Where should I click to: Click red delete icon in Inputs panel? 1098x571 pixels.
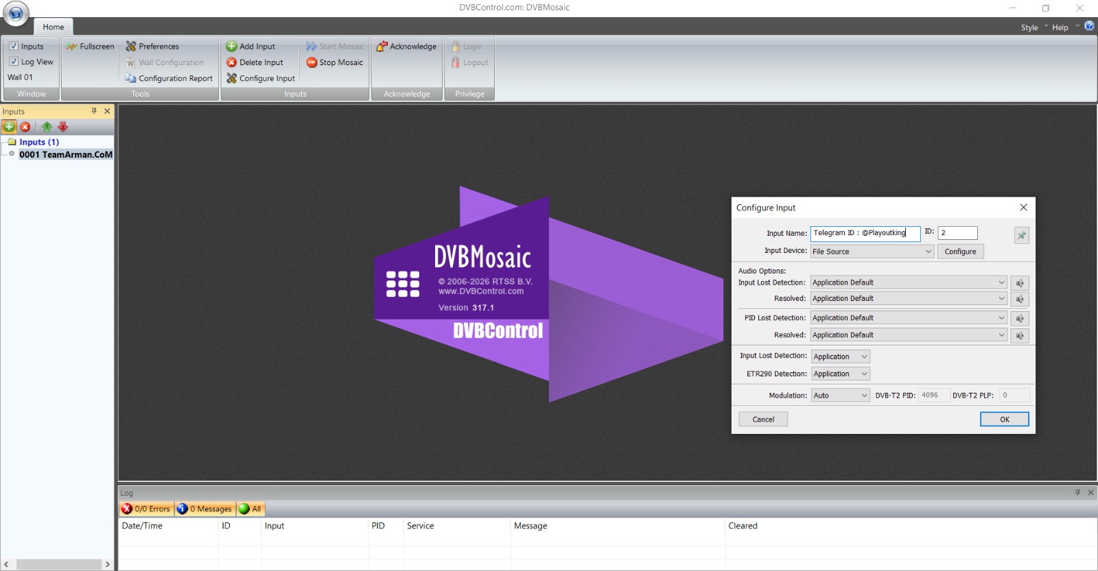[25, 127]
